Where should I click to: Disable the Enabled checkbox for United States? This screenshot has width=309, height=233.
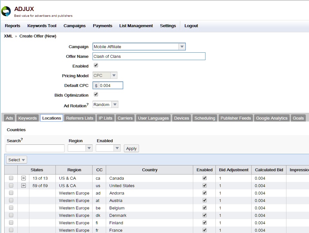[x=204, y=185]
